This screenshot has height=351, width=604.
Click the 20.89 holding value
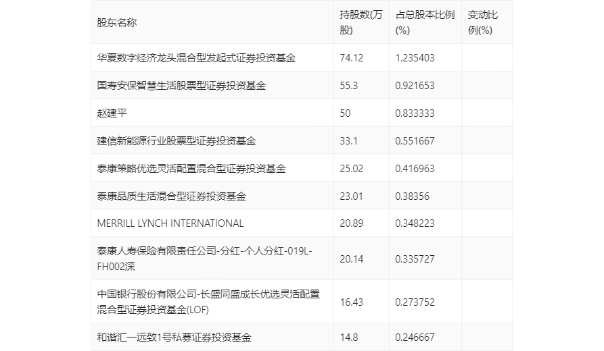(351, 223)
